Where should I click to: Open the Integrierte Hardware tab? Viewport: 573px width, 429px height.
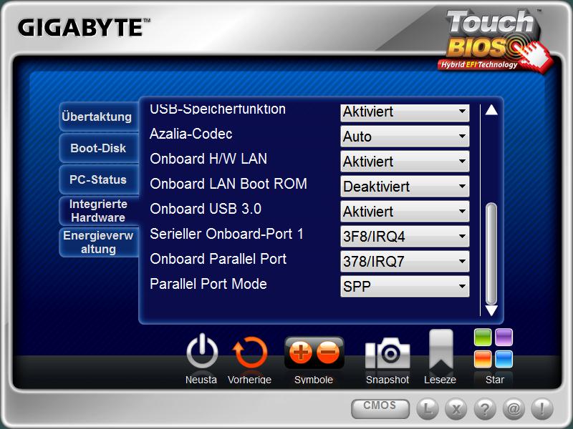(x=99, y=211)
